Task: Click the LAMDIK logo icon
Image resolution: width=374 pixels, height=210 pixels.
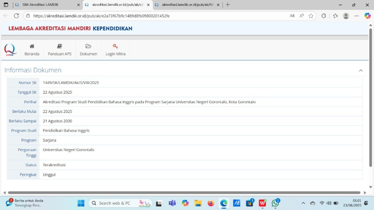Action: [10, 50]
